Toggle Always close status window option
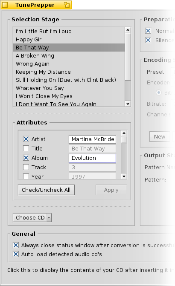 (x=16, y=245)
